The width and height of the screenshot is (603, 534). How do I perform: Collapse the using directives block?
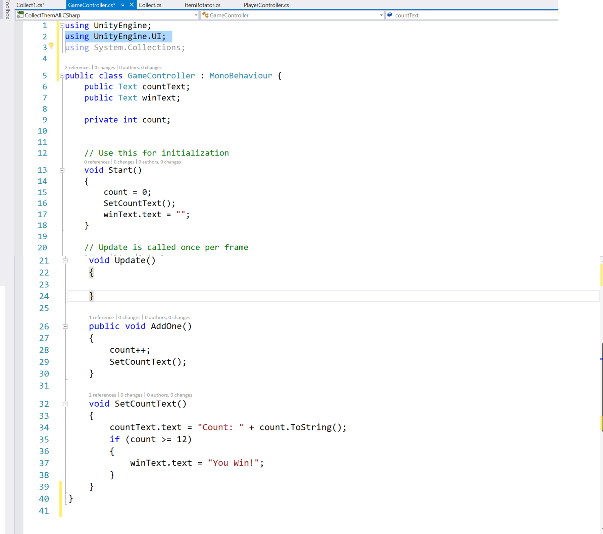62,25
